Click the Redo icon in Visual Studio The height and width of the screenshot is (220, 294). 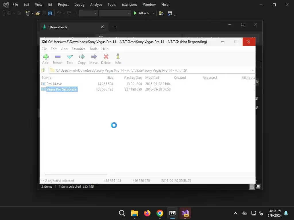pos(69,13)
